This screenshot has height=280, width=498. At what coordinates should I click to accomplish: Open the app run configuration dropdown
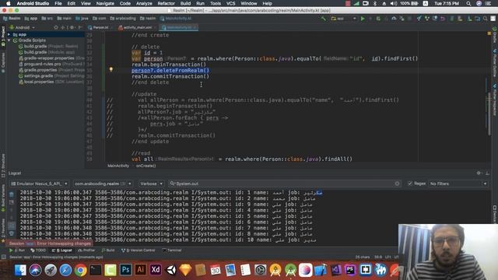(x=344, y=19)
